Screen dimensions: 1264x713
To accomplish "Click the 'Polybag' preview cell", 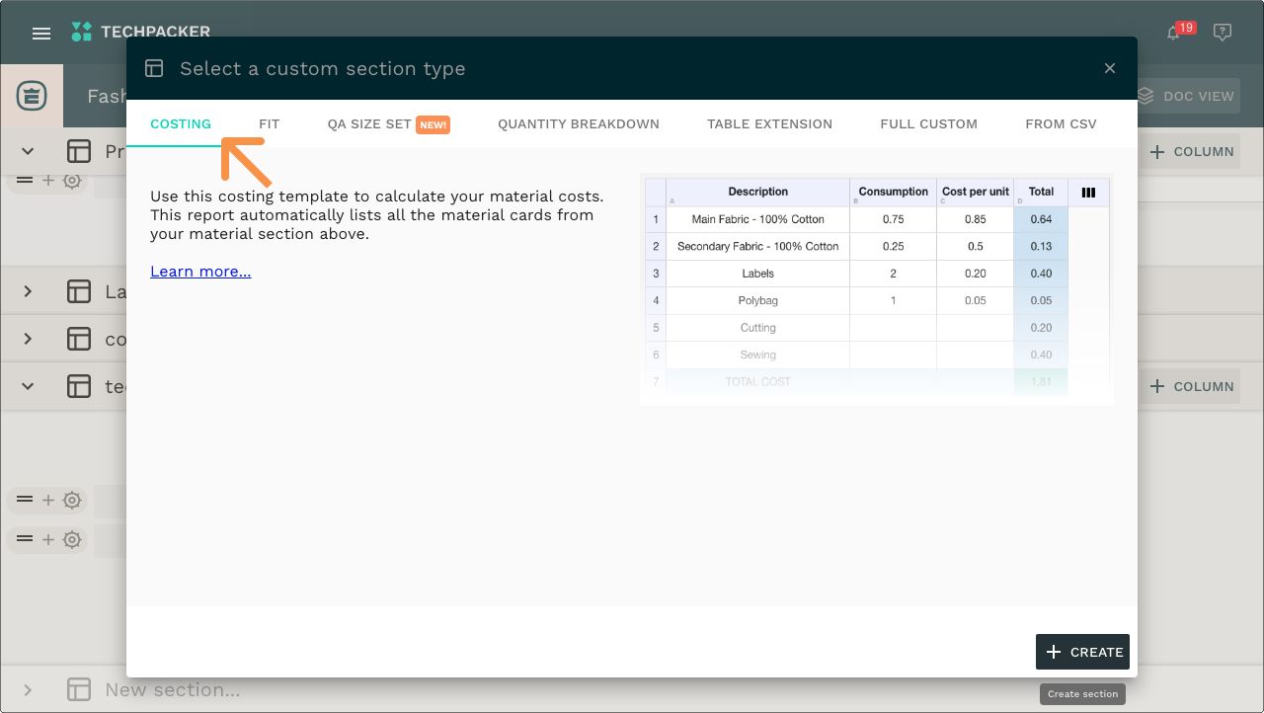I will click(757, 300).
